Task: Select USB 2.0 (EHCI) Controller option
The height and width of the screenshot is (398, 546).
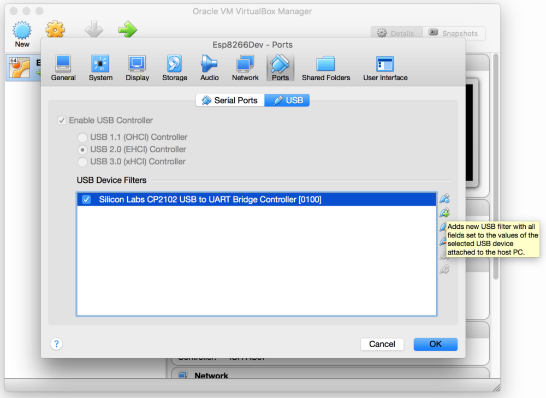Action: point(82,150)
